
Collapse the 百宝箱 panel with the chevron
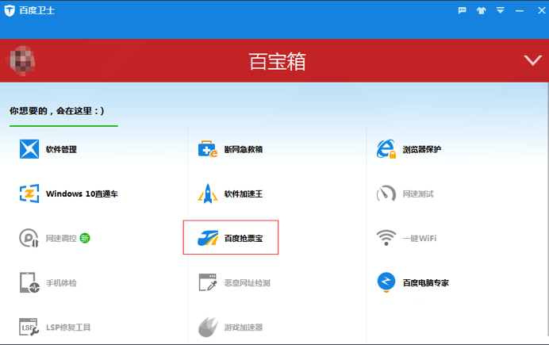(x=533, y=60)
